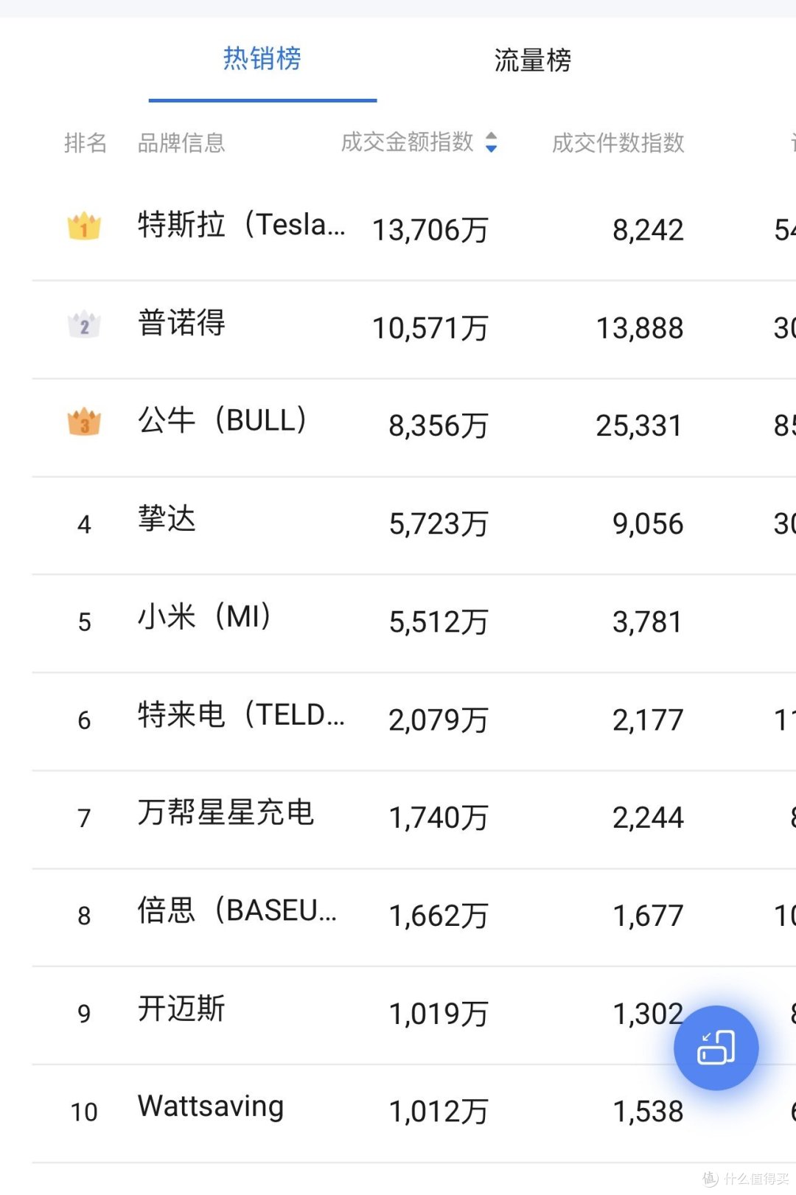Select the 公牛 (BULL) brand
The image size is (796, 1195).
point(222,421)
